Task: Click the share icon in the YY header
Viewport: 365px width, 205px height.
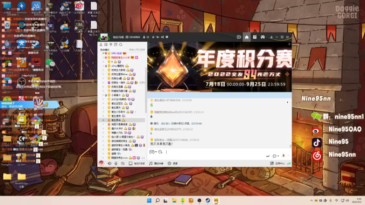Action: pos(162,37)
